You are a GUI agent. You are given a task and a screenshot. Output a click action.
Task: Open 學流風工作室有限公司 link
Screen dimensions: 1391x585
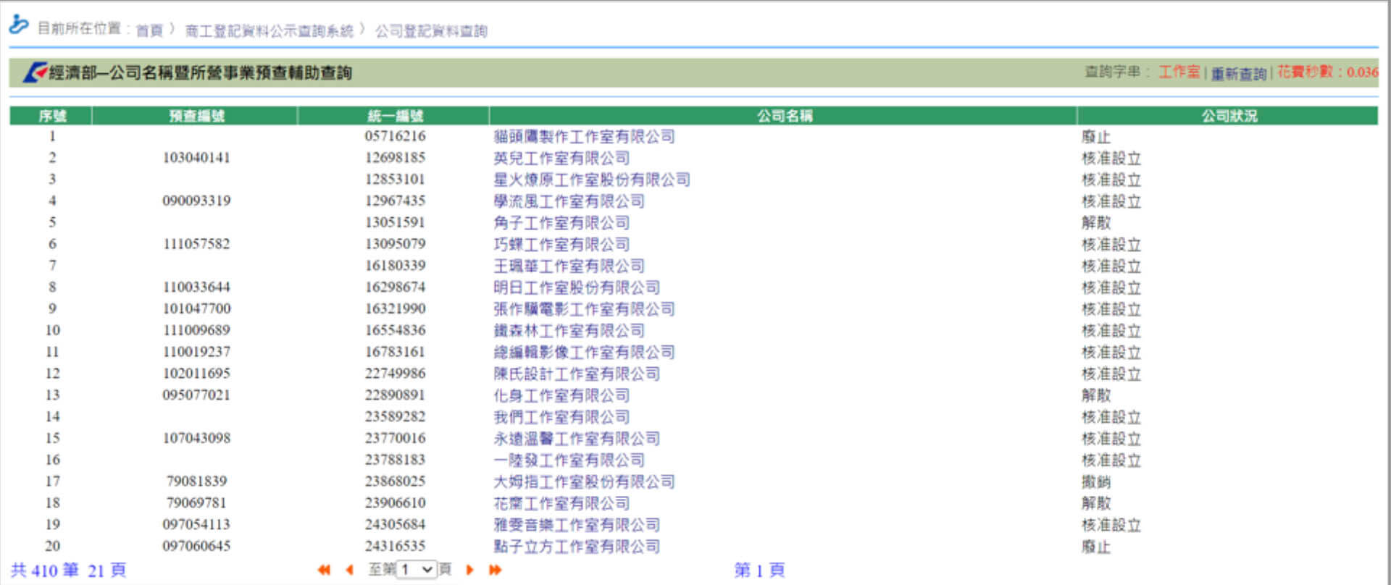tap(569, 201)
